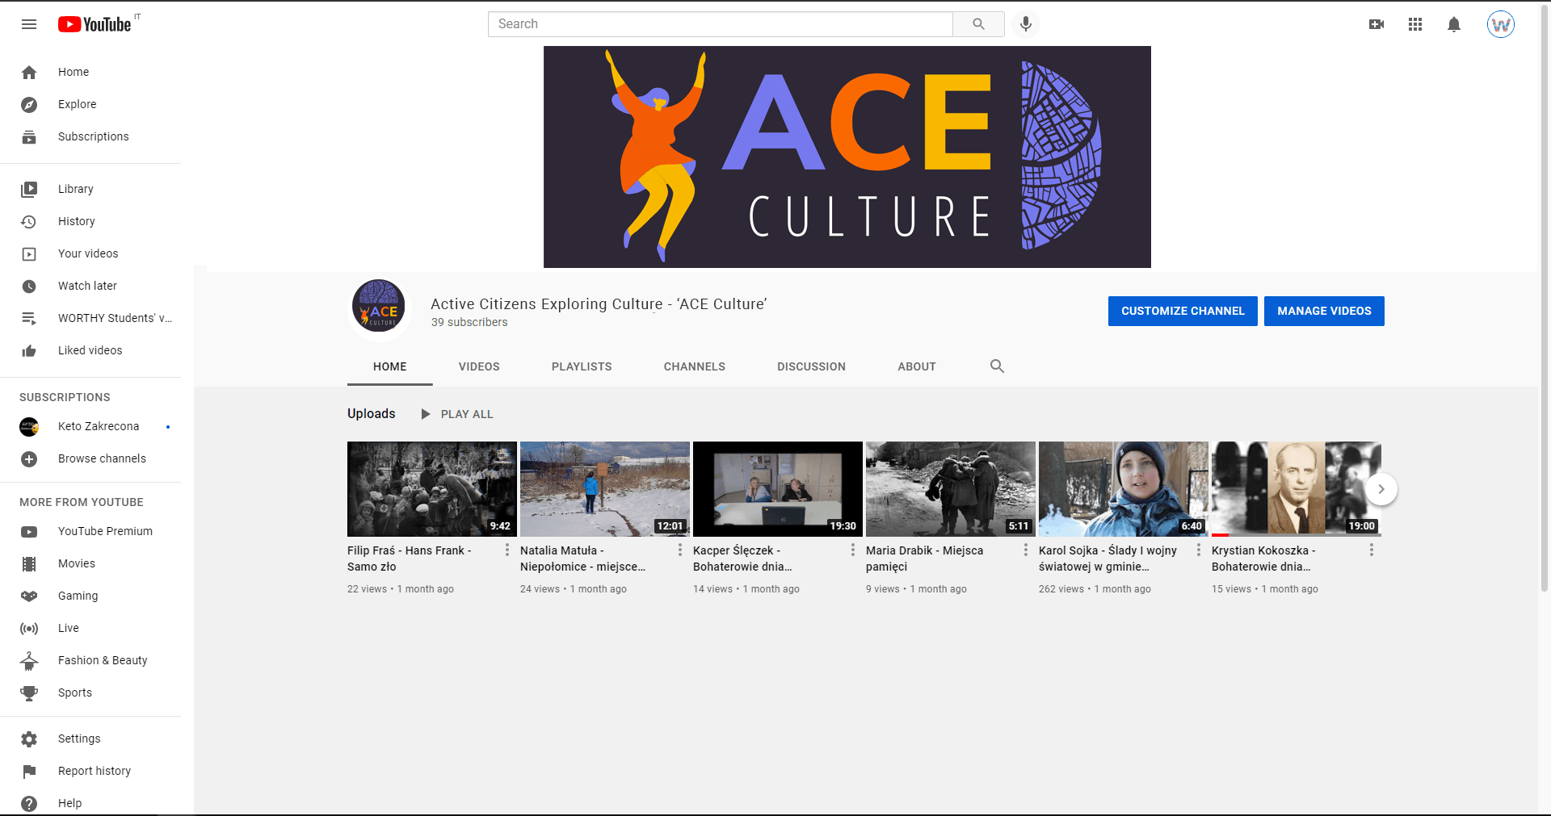Viewport: 1551px width, 816px height.
Task: Open options menu for Filip Fraś video
Action: [507, 550]
